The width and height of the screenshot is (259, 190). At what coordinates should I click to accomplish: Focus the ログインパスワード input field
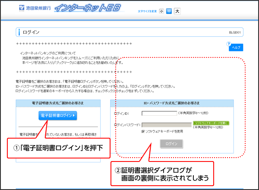pos(167,125)
